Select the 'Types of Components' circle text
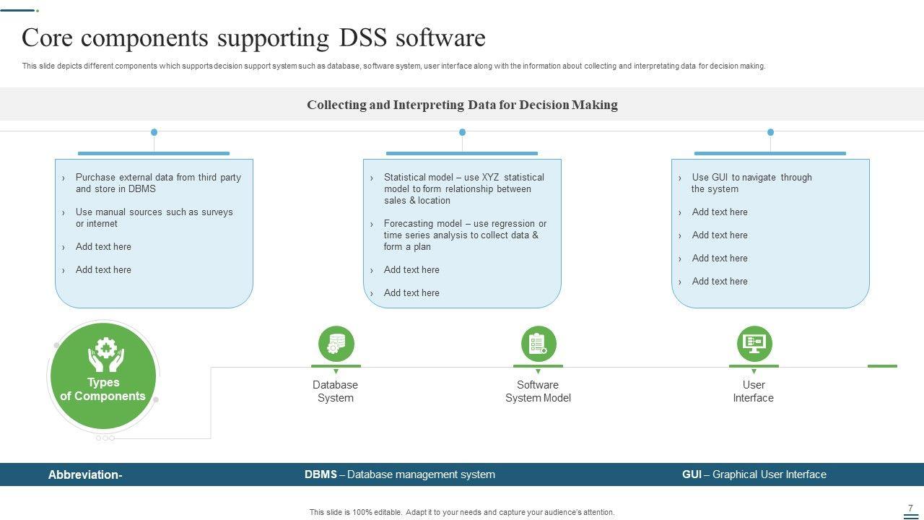924x520 pixels. point(103,389)
